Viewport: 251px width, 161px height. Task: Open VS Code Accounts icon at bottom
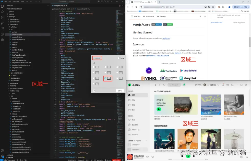coord(2,151)
